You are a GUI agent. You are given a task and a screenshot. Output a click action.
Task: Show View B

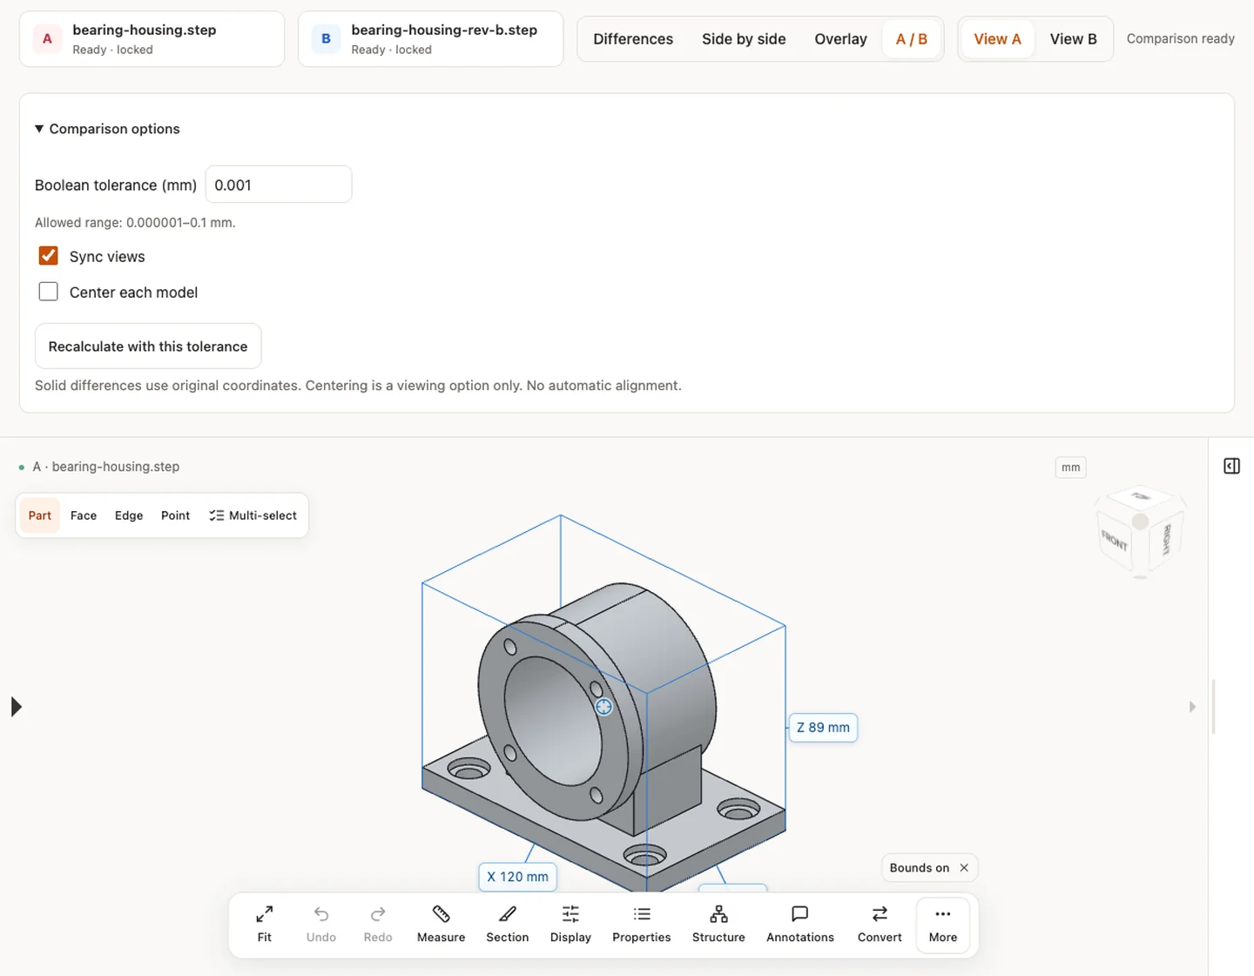(1073, 39)
